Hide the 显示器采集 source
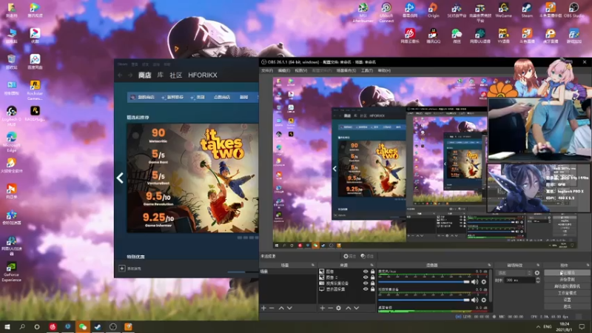The image size is (592, 333). pyautogui.click(x=366, y=289)
